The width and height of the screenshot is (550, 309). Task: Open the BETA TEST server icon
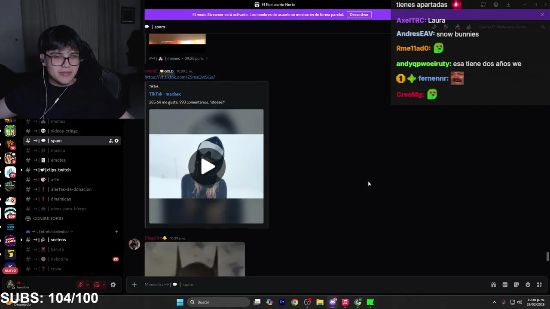[10, 131]
